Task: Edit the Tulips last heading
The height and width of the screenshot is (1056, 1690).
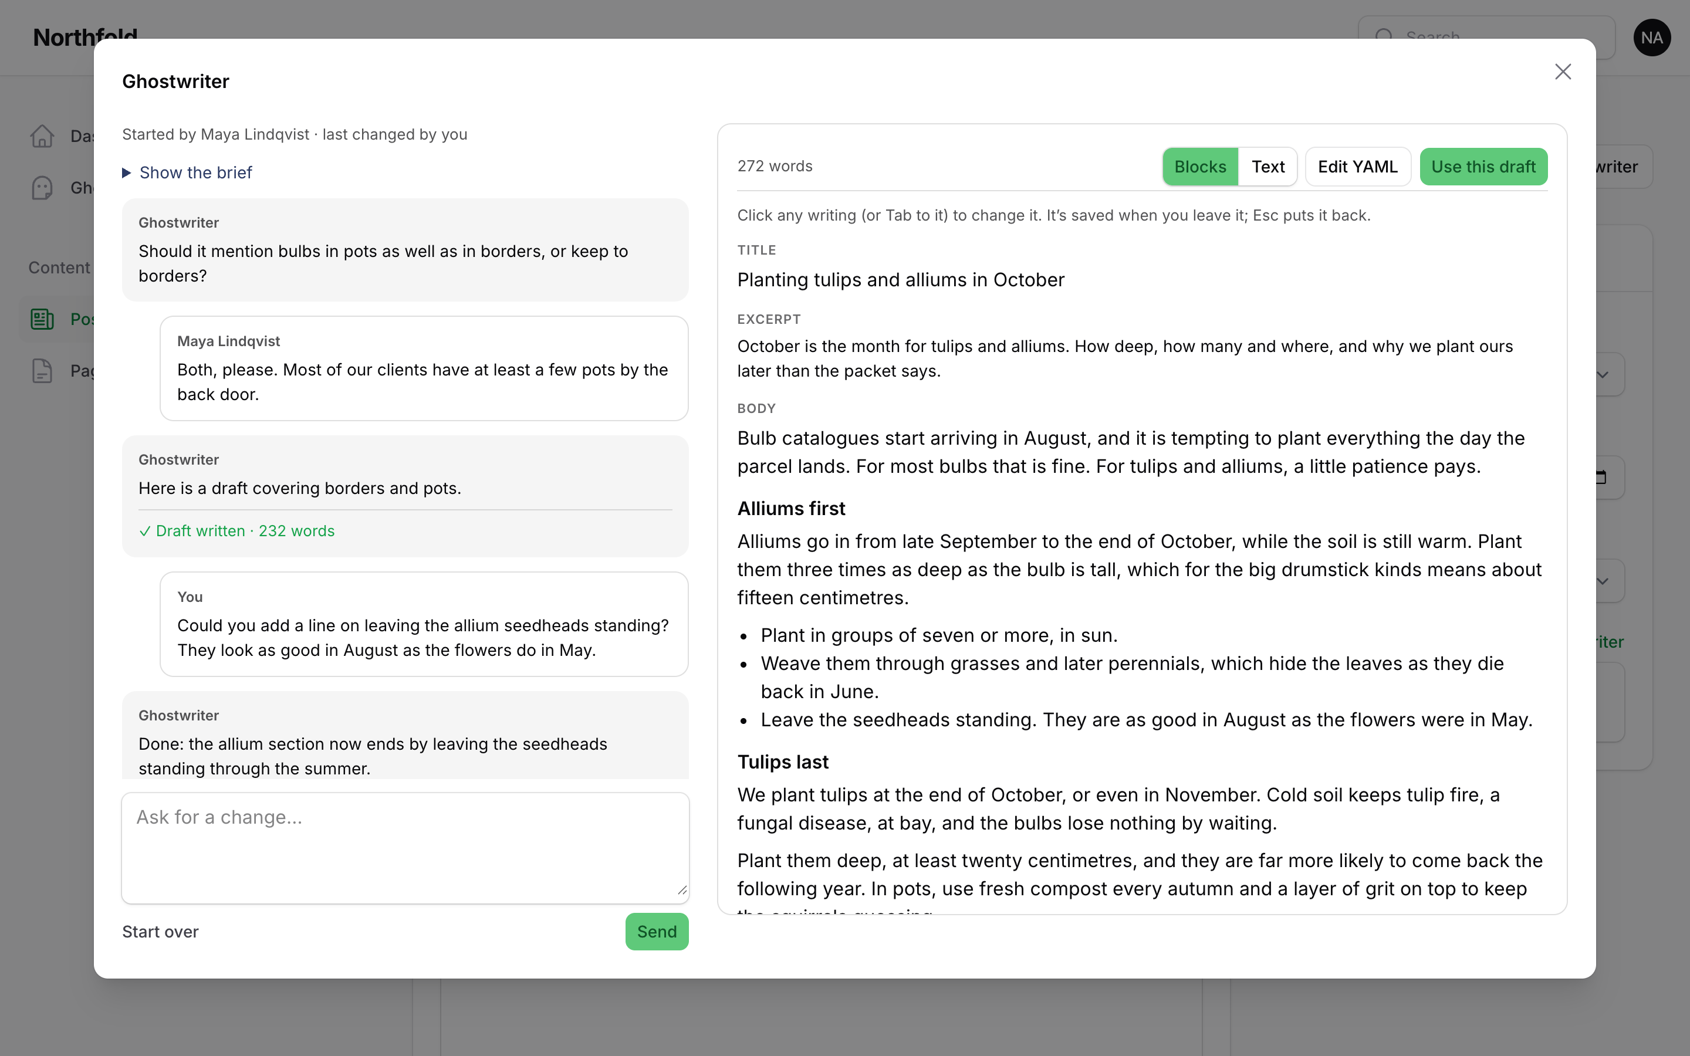Action: [x=783, y=762]
